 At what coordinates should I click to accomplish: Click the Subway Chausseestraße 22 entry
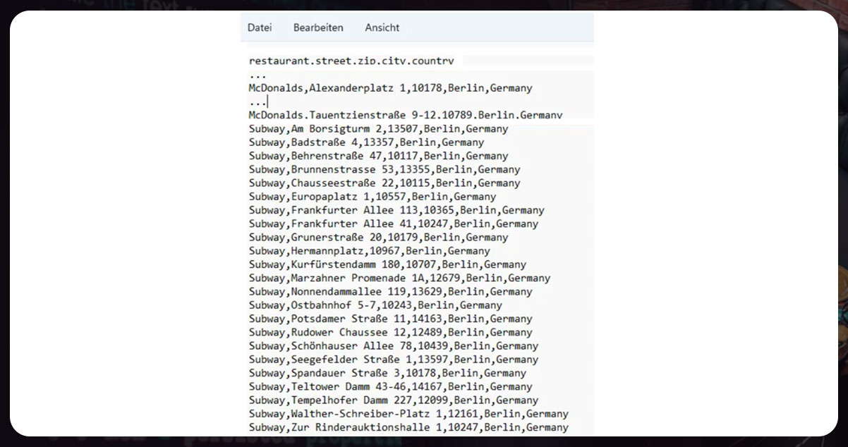(x=384, y=183)
